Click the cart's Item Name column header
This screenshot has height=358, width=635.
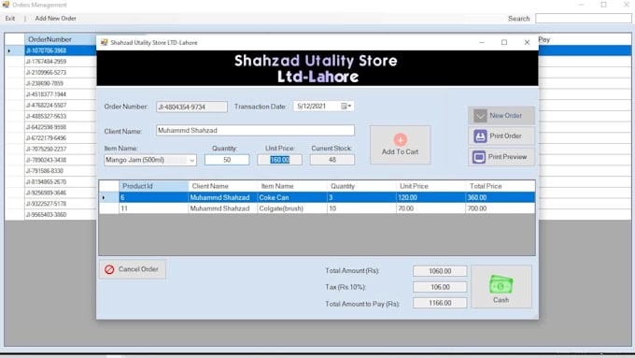click(292, 186)
